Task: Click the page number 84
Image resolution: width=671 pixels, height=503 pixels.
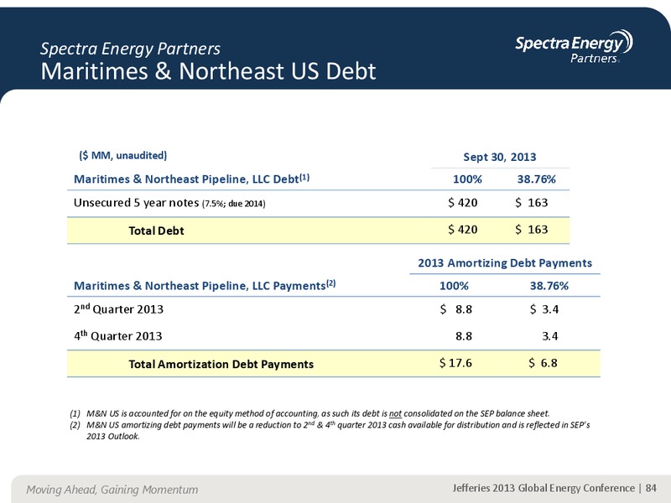Action: (x=651, y=488)
